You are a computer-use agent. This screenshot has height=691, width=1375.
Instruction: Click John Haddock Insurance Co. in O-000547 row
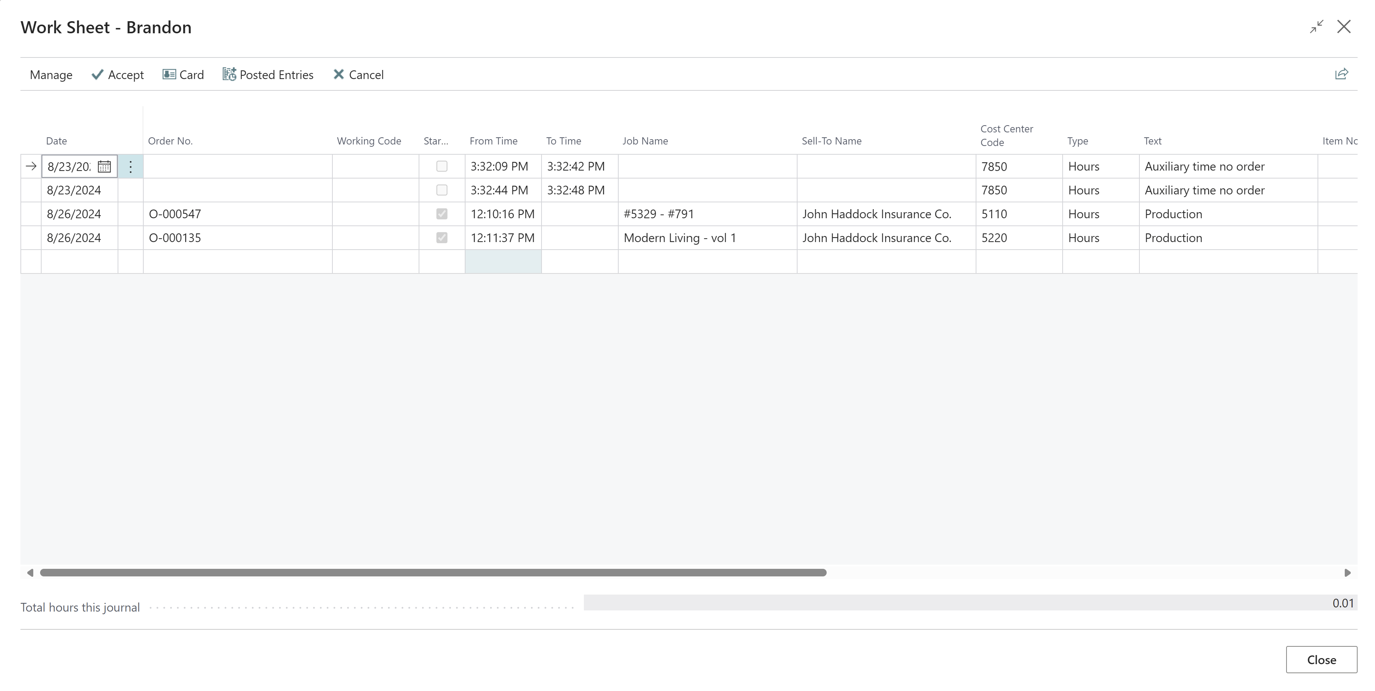(886, 214)
